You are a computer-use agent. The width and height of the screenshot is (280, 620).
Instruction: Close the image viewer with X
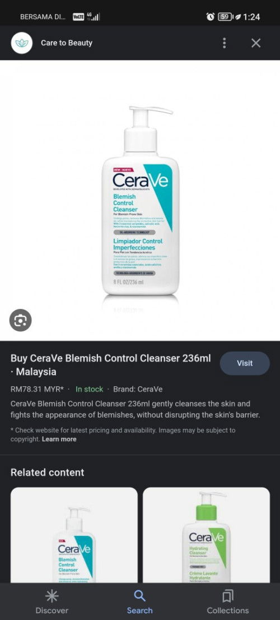point(256,43)
